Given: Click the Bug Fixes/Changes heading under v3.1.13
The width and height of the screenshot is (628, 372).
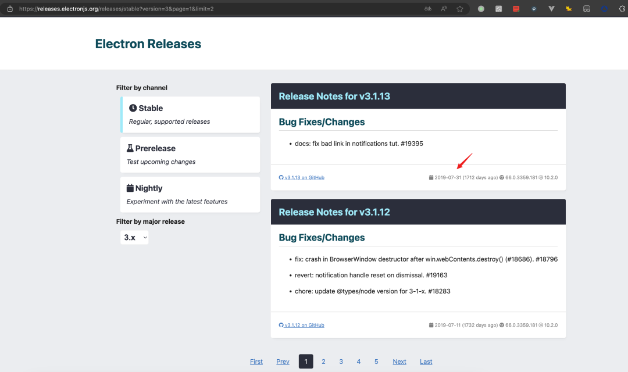Looking at the screenshot, I should tap(322, 121).
